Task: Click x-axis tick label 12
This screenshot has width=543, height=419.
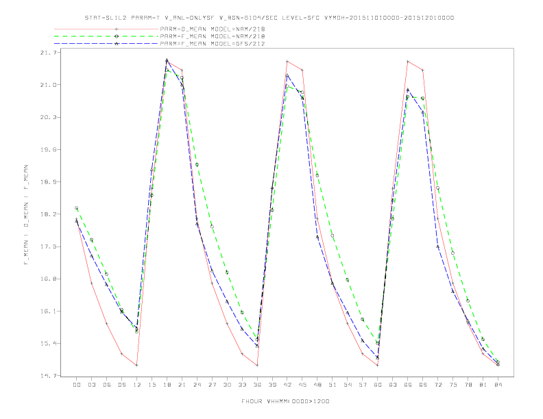Action: point(137,385)
